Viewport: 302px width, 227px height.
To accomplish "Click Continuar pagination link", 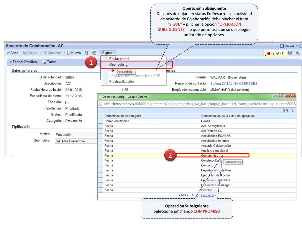I will [208, 195].
